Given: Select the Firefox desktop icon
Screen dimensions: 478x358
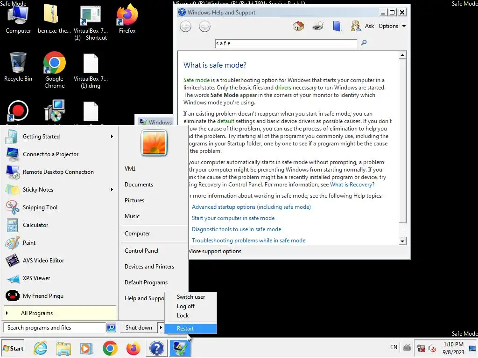Looking at the screenshot, I should click(127, 19).
